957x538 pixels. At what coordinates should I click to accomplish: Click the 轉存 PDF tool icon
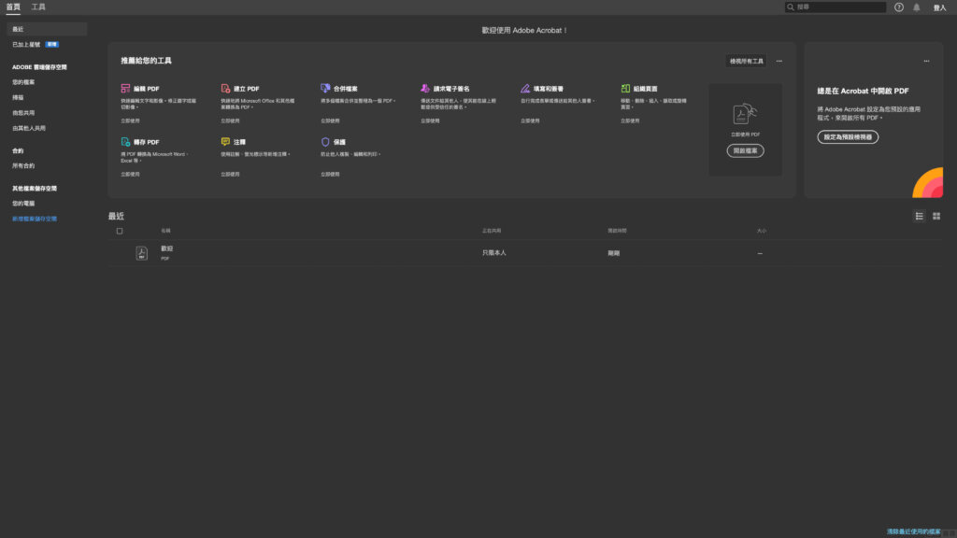click(125, 142)
